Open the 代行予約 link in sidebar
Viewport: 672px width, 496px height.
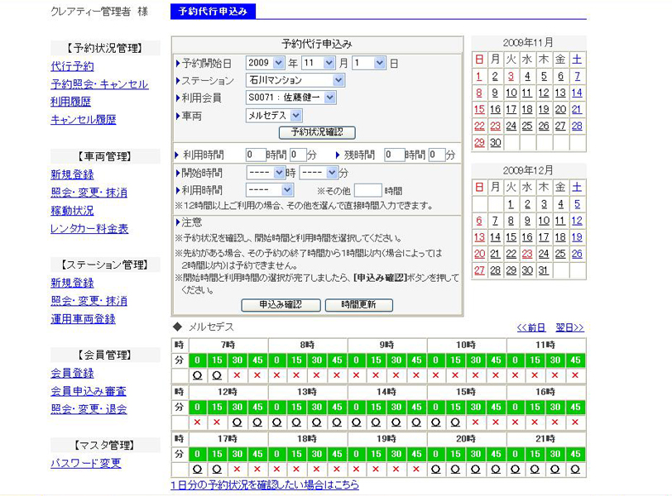[72, 66]
